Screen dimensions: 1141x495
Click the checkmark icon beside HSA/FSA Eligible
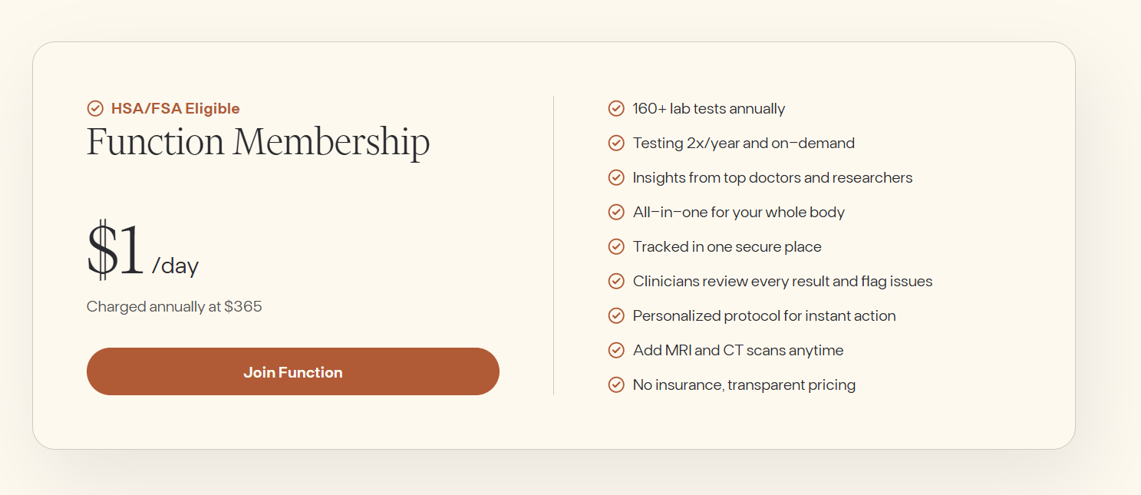point(95,108)
